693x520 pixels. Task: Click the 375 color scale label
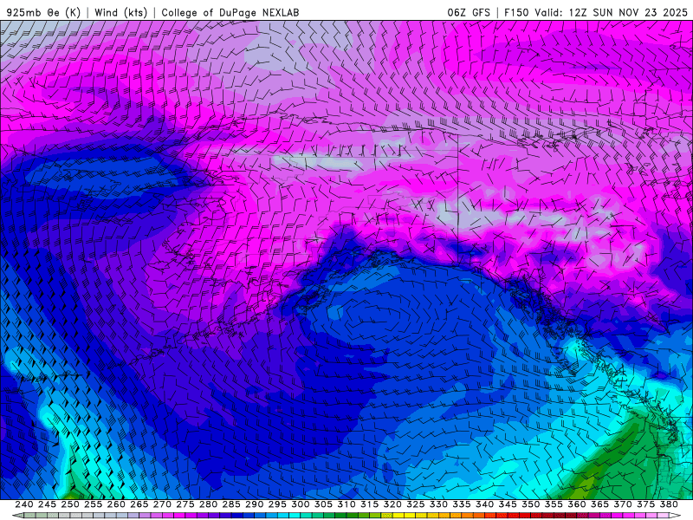[645, 504]
